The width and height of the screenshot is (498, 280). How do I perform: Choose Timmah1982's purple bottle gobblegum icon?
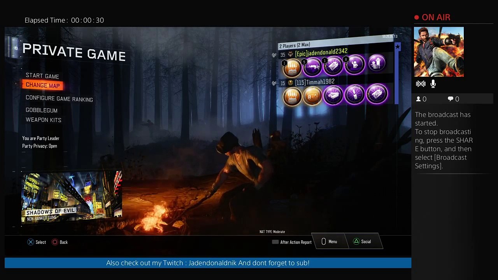tap(355, 94)
